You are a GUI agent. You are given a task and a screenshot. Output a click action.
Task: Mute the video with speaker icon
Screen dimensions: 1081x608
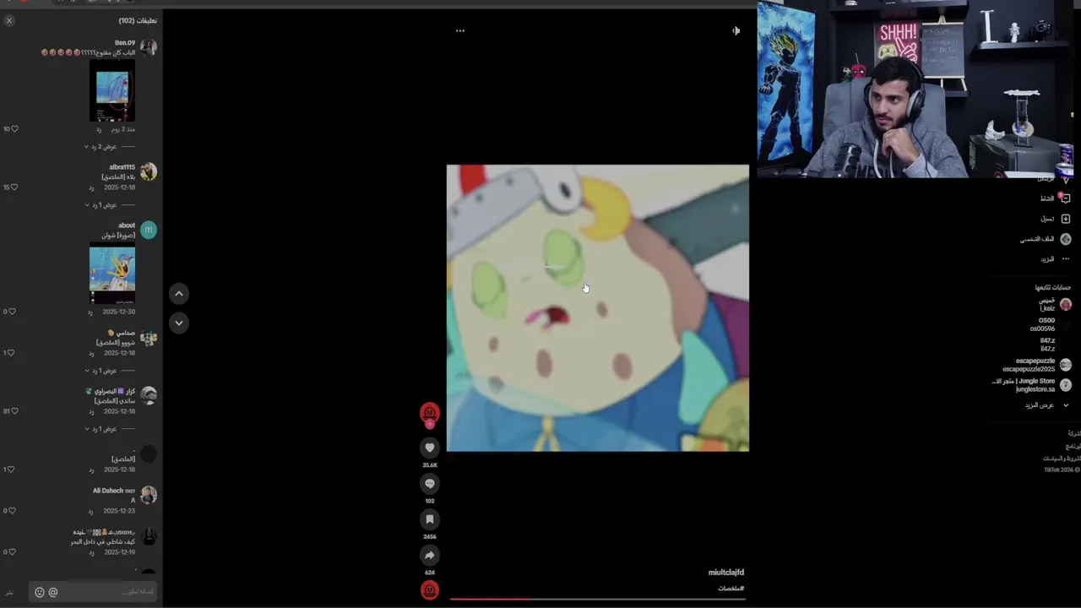(736, 30)
